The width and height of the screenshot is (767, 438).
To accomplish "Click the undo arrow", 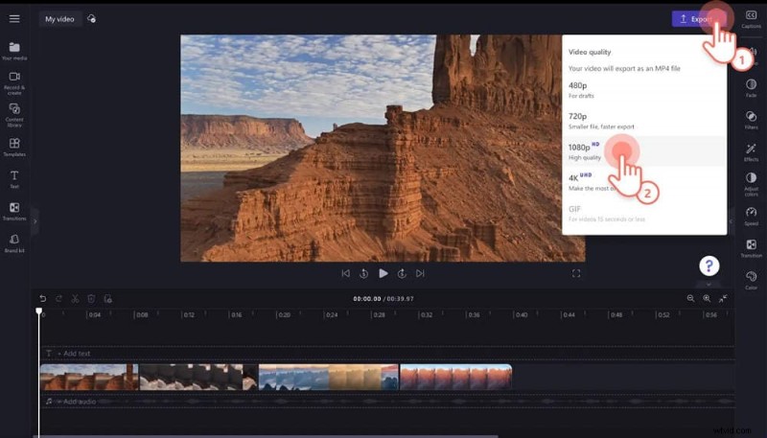I will [43, 298].
